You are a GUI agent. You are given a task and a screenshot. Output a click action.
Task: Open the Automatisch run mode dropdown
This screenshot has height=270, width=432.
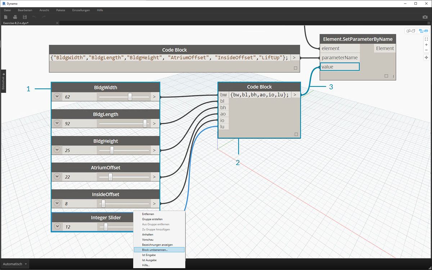15,264
